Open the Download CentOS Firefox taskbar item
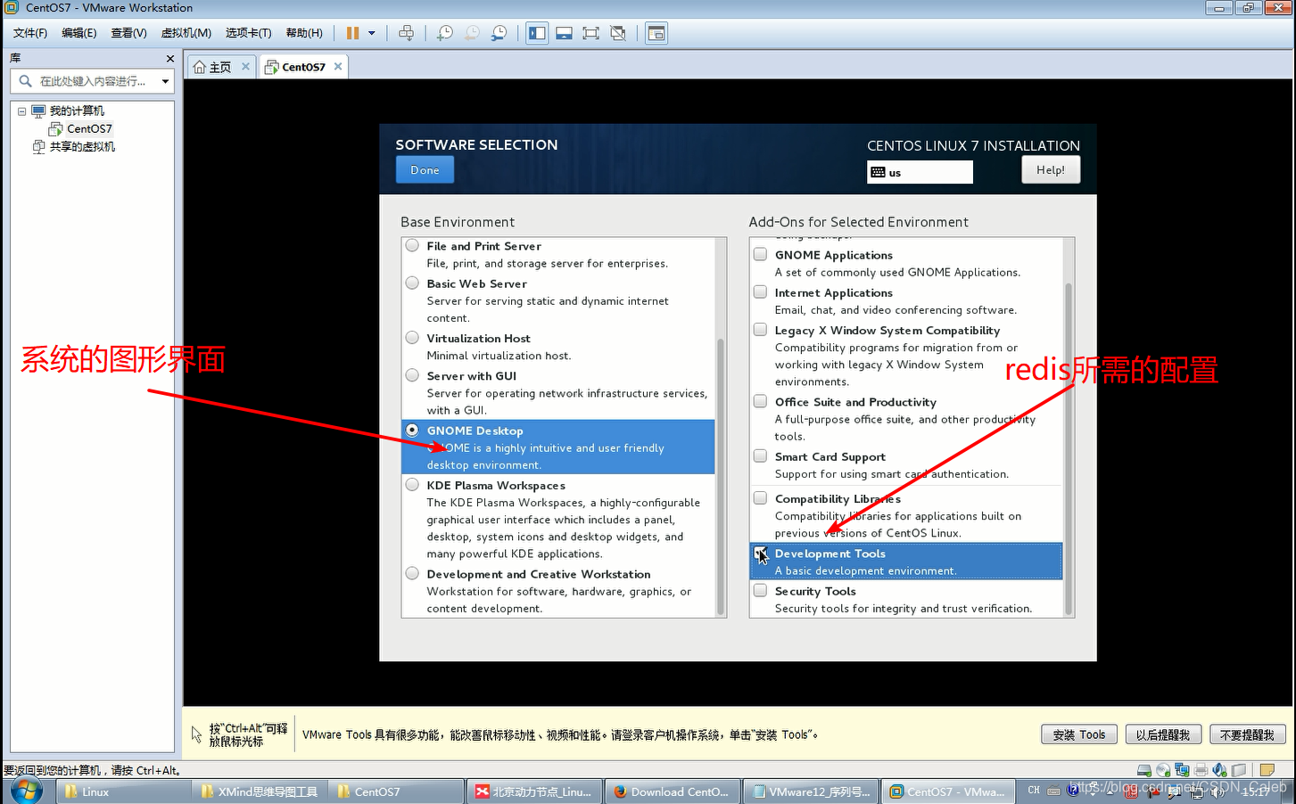 (x=671, y=792)
